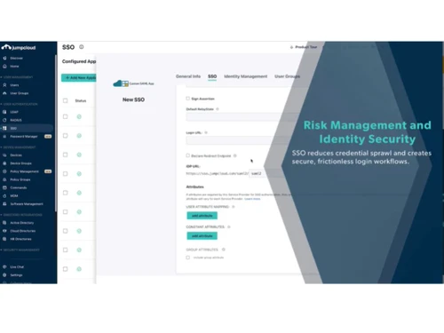Collapse the User Management section
The image size is (444, 333).
point(17,77)
